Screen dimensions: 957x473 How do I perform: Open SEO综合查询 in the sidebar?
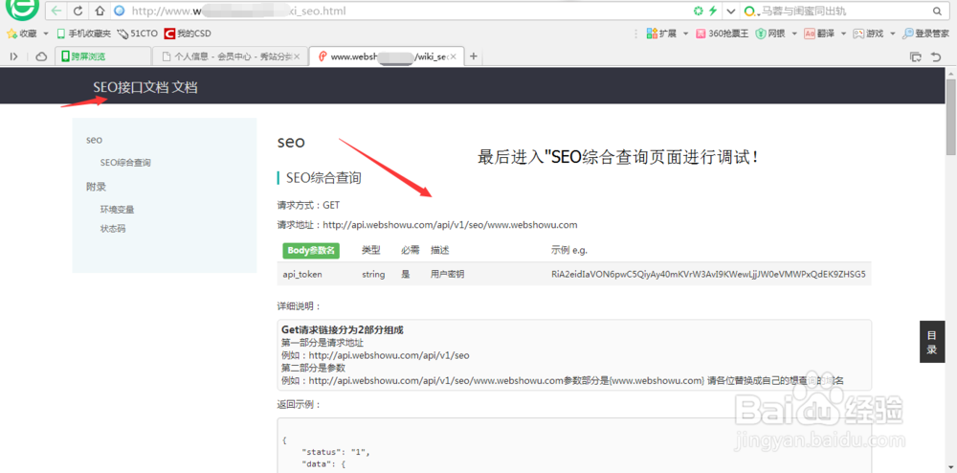click(x=125, y=163)
